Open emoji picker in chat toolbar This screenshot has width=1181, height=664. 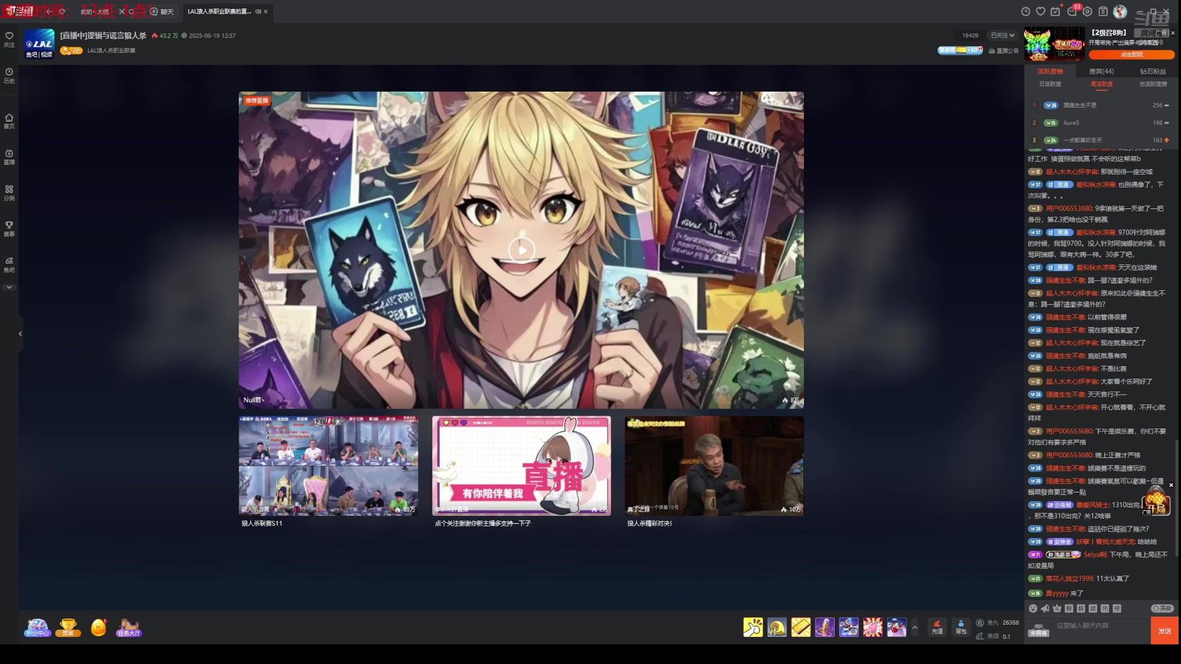click(x=1033, y=609)
